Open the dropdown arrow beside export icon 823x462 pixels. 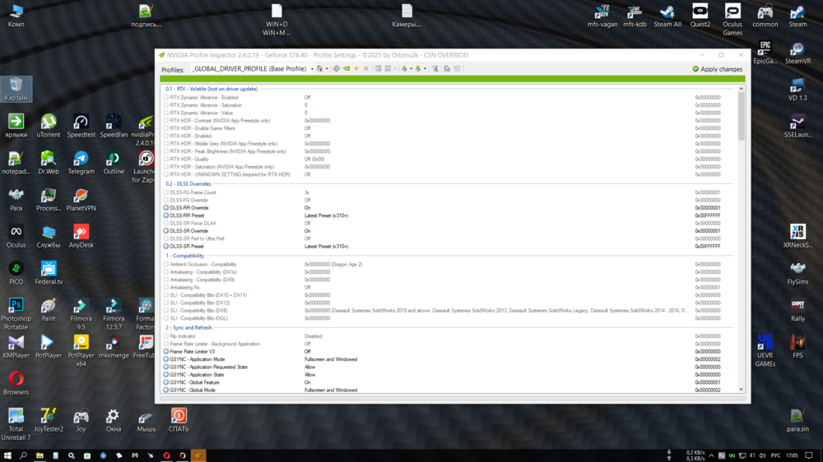click(x=411, y=69)
